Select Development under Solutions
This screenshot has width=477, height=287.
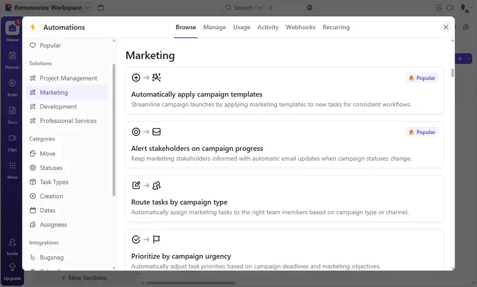click(x=57, y=106)
